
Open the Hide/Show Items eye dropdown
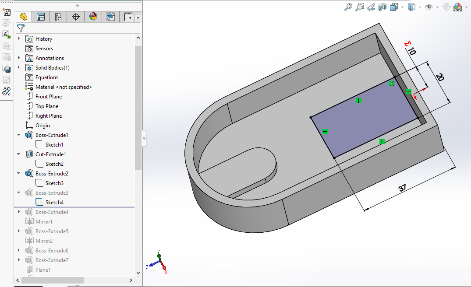(x=437, y=7)
